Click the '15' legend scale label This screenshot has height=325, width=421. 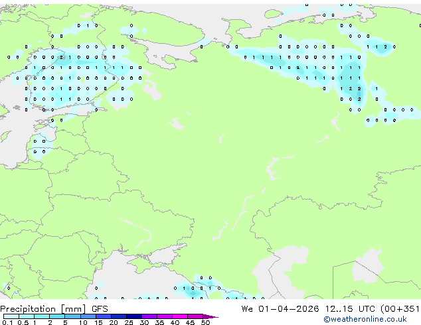click(98, 322)
